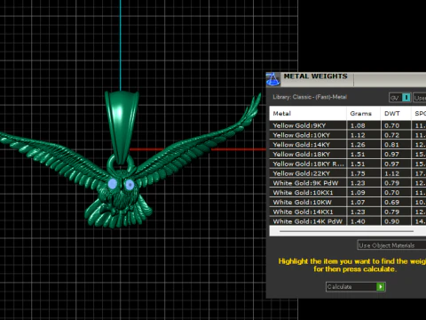Viewport: 426px width, 320px height.
Task: Click the Metal Weights scale icon
Action: (272, 79)
